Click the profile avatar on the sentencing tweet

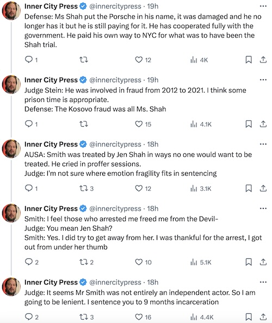11,287
